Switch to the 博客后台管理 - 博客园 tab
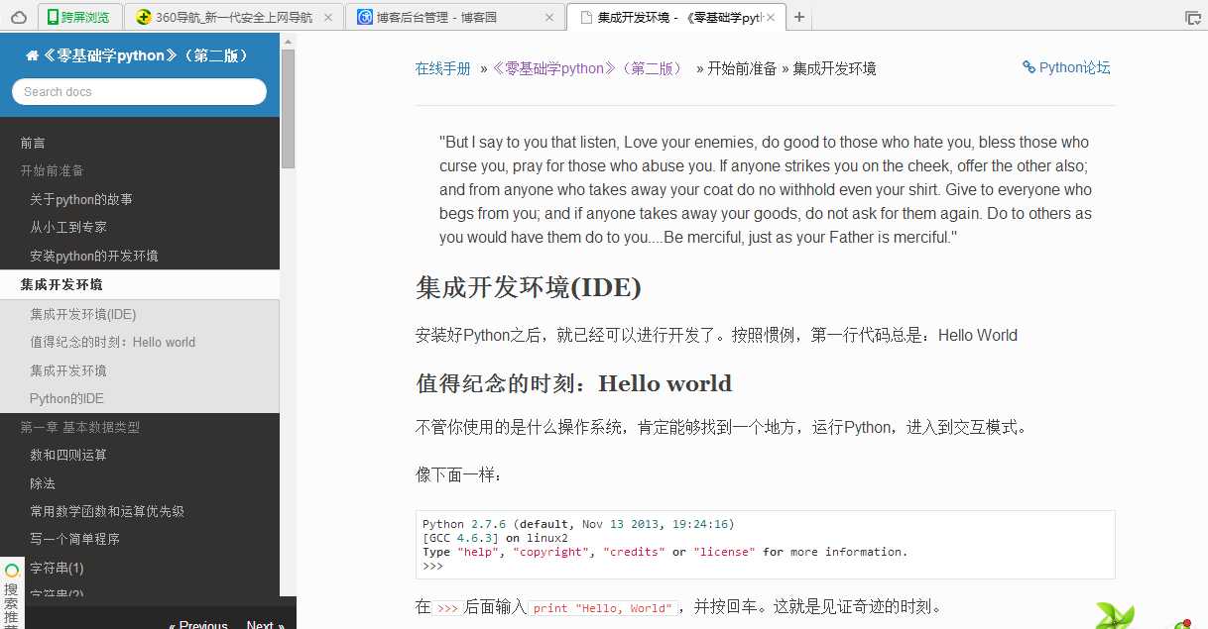 [x=456, y=17]
